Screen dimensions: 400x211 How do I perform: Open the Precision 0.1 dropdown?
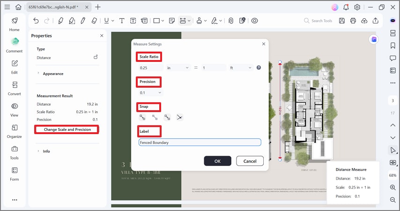[x=150, y=93]
